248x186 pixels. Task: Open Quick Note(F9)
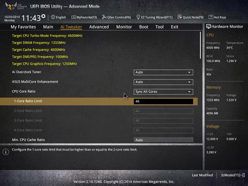pyautogui.click(x=191, y=17)
